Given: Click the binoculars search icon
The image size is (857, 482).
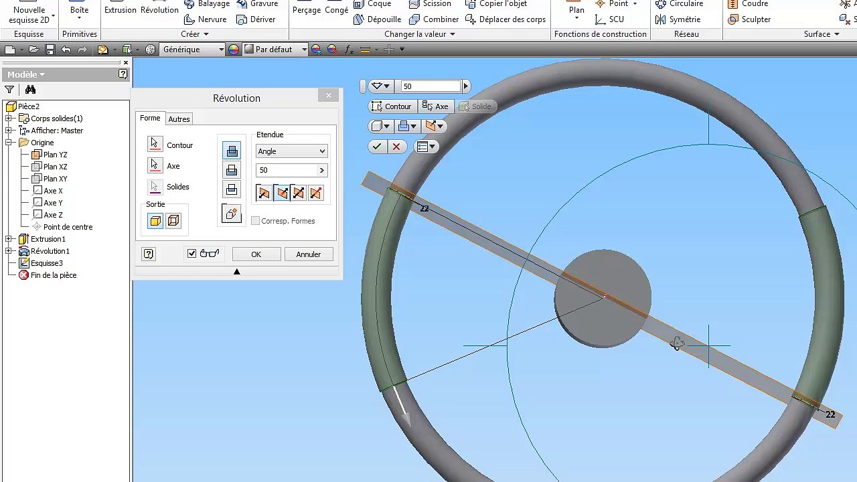Looking at the screenshot, I should pyautogui.click(x=30, y=90).
